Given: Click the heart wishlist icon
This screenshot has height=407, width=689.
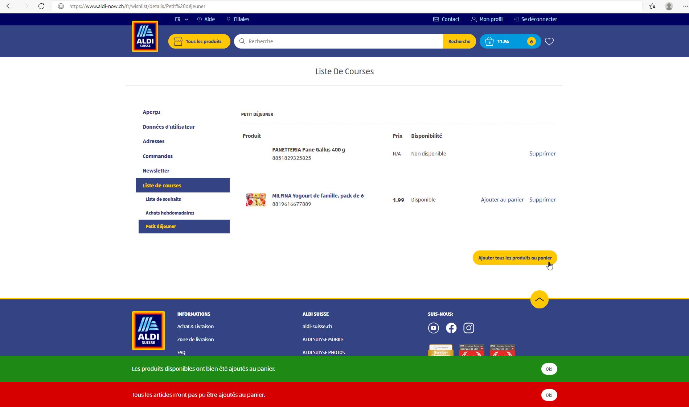Looking at the screenshot, I should coord(549,41).
